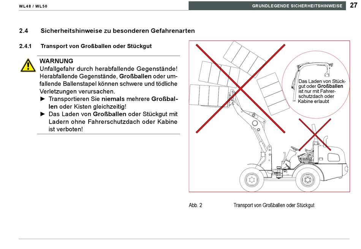Click the line 'Unfallgefahr durch herabfallende Gegenstände!'
Screen dimensions: 361x249
pyautogui.click(x=109, y=69)
